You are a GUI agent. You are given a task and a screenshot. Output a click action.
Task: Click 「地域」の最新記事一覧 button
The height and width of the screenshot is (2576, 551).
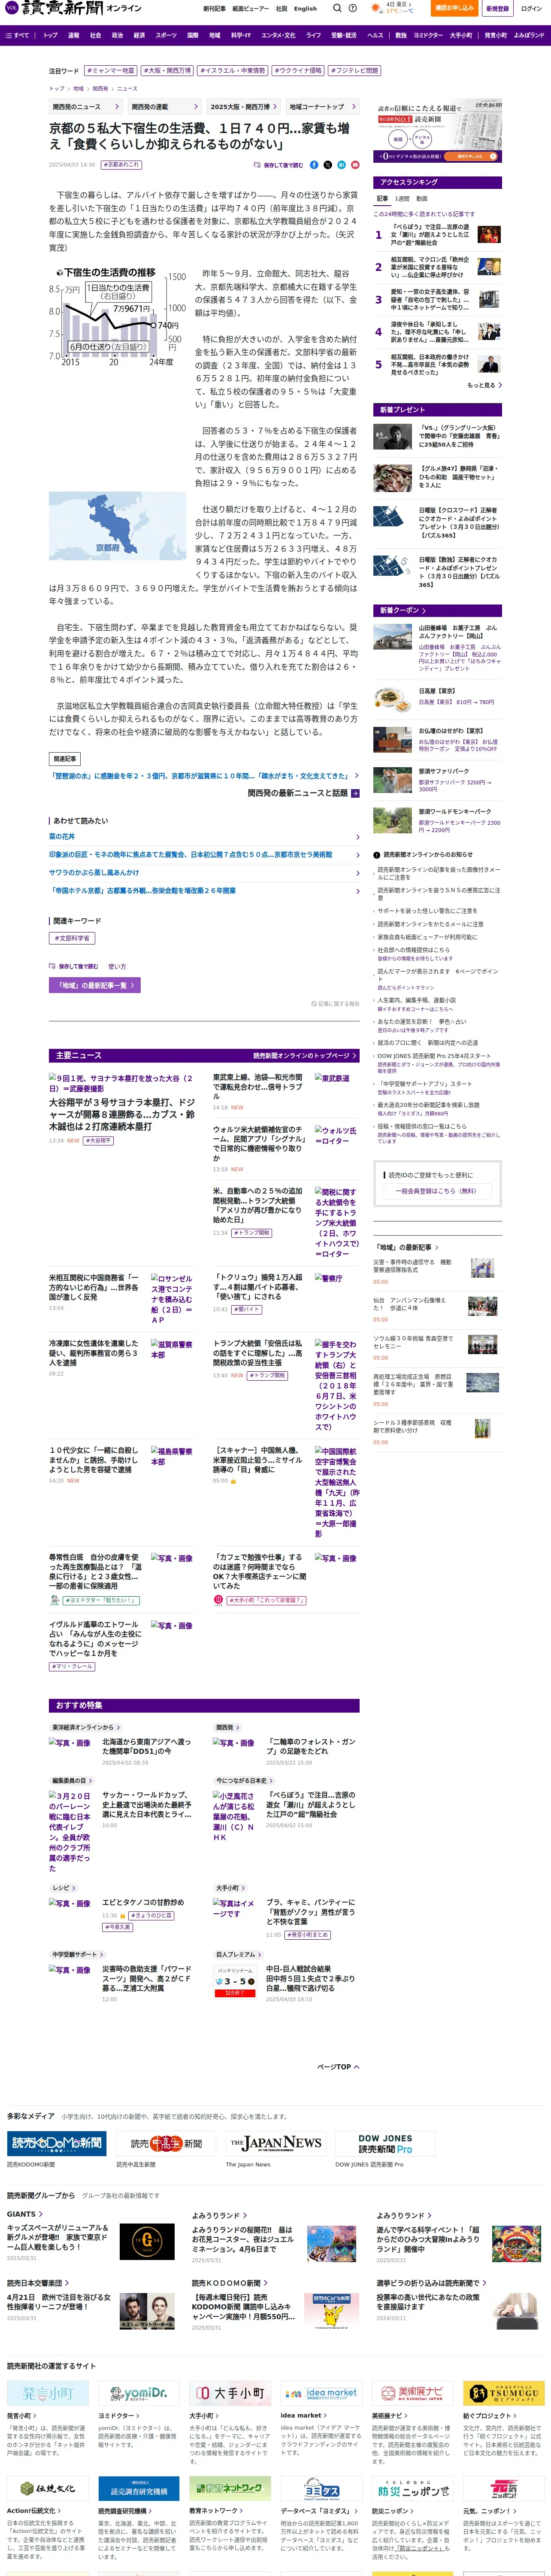click(x=95, y=985)
